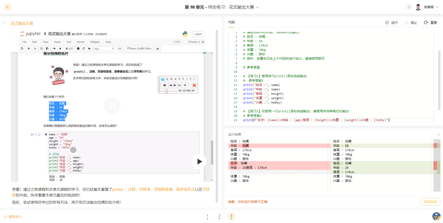Go to page 1 in the pagination
The height and width of the screenshot is (223, 443).
(207, 216)
